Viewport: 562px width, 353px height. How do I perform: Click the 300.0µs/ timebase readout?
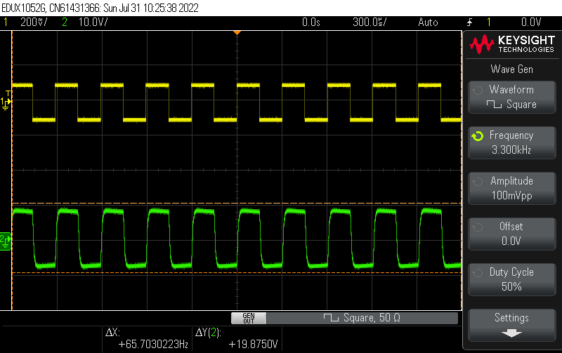[x=370, y=22]
